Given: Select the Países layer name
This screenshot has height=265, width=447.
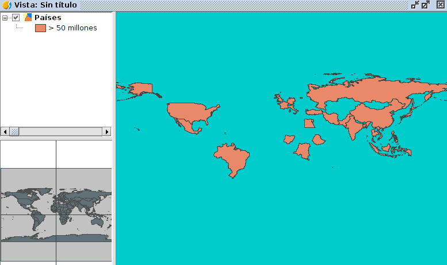Looking at the screenshot, I should (x=48, y=17).
